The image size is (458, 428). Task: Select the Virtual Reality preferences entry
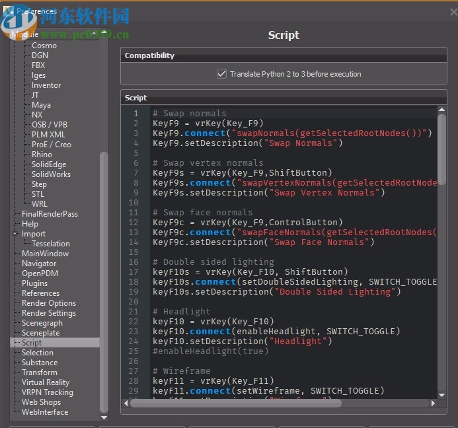point(45,382)
